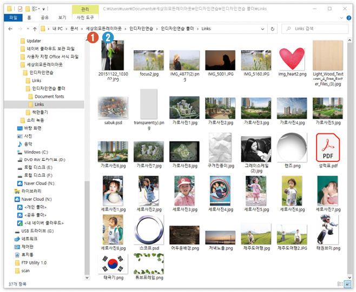Refresh the Links folder view
The height and width of the screenshot is (292, 356).
pyautogui.click(x=273, y=29)
